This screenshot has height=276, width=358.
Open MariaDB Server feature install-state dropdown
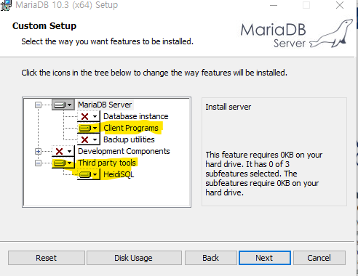[63, 105]
